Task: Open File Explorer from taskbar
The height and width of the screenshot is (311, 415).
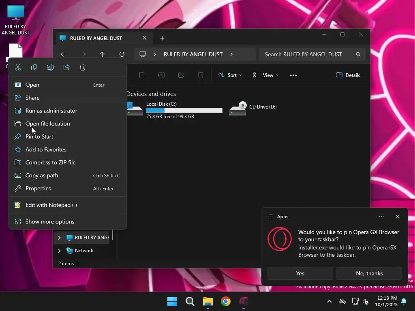Action: (208, 301)
